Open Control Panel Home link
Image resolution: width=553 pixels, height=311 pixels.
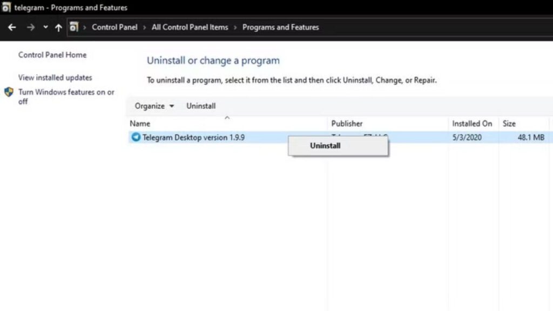coord(52,55)
